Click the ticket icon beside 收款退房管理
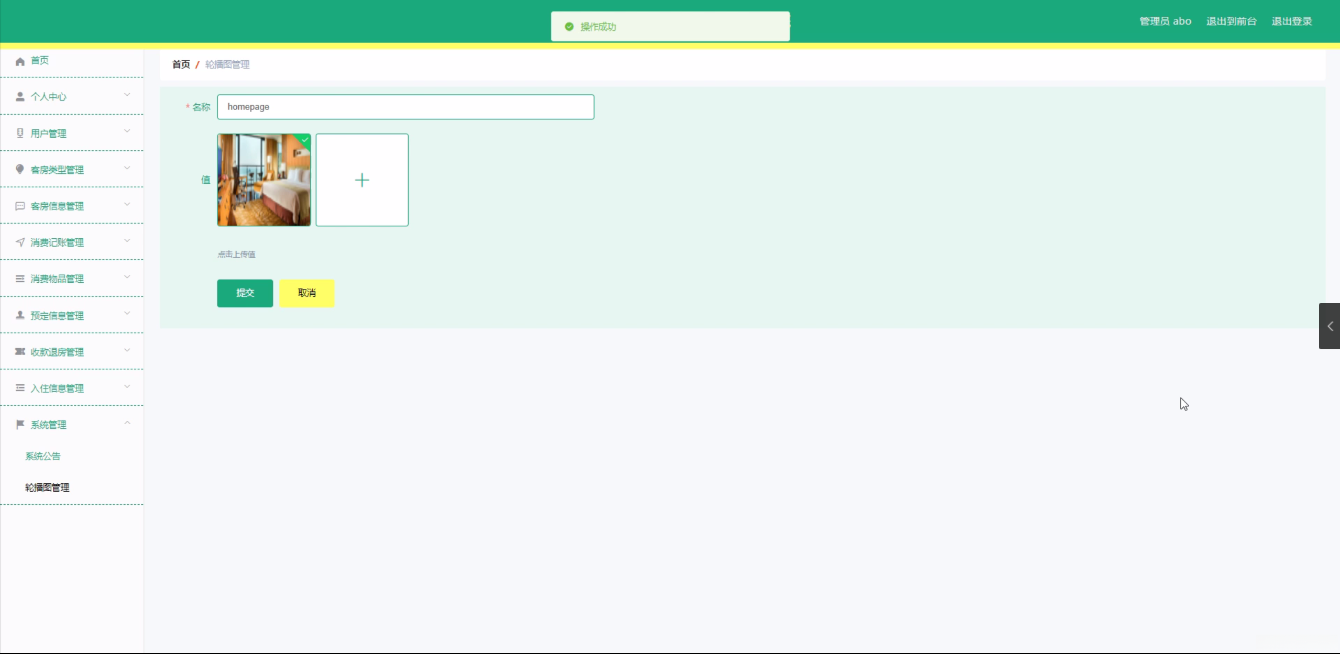The width and height of the screenshot is (1340, 654). 20,351
